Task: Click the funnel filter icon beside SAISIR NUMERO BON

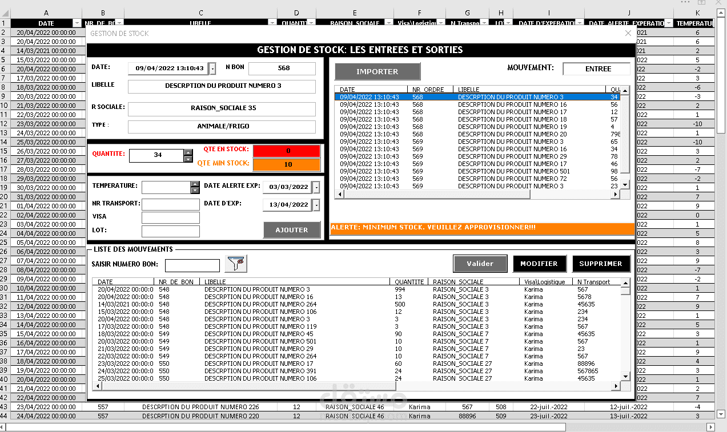Action: [x=236, y=264]
